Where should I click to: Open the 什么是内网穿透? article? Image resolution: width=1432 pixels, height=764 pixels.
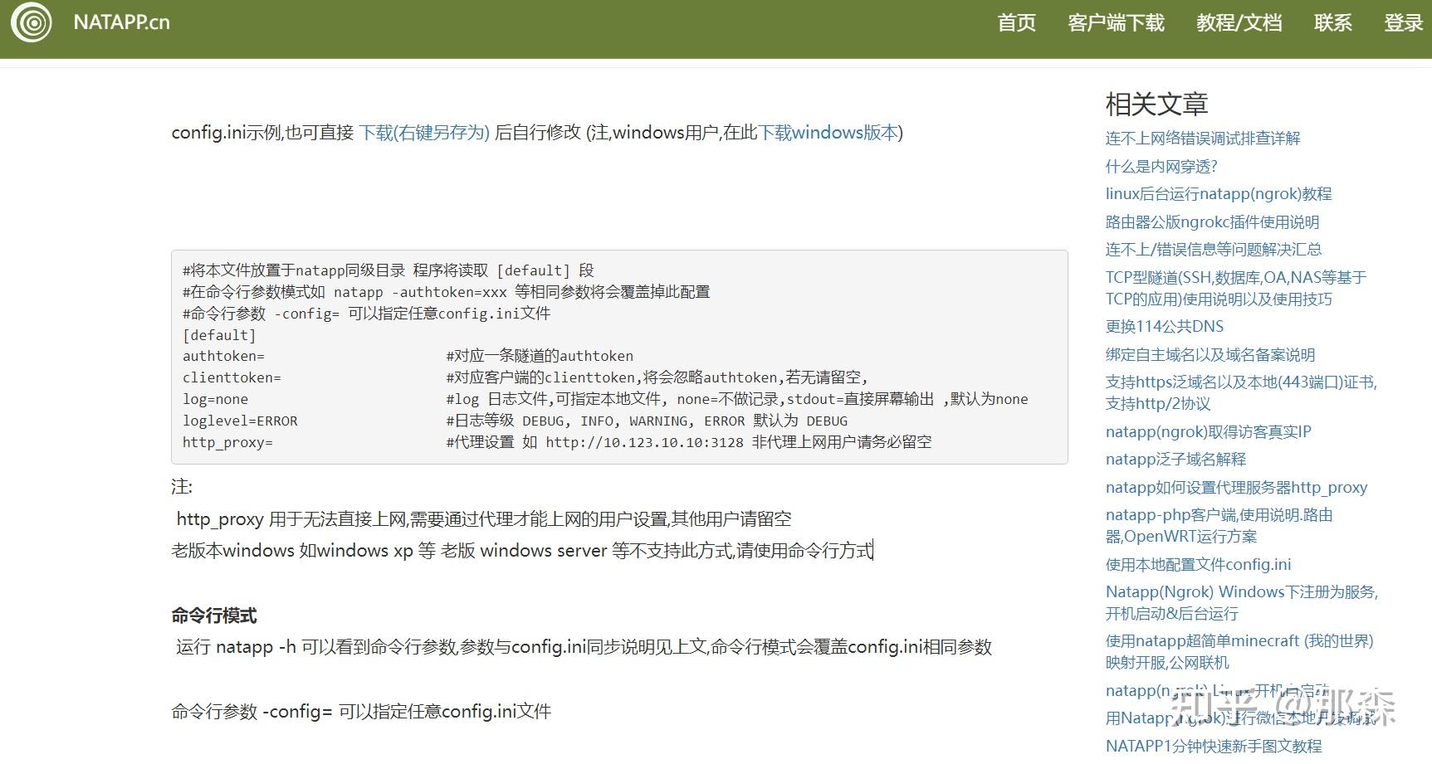coord(1161,167)
